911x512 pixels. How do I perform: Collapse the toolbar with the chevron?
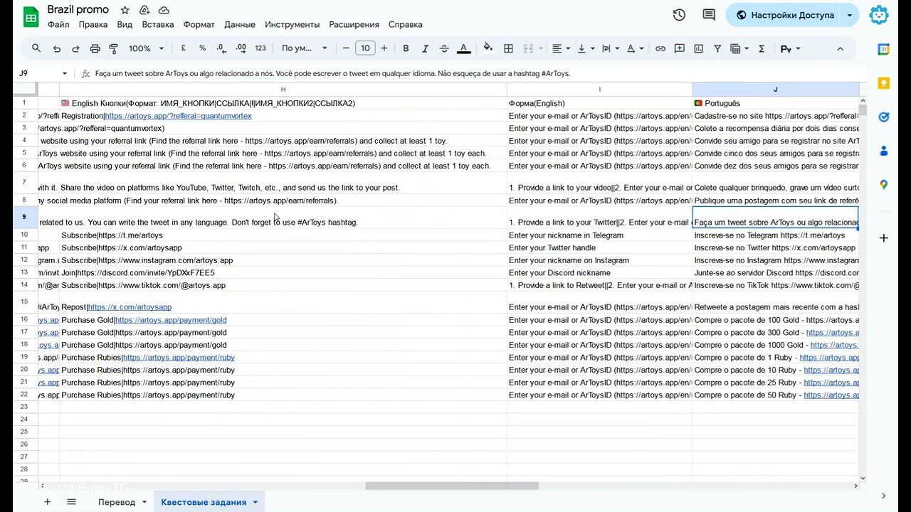[x=840, y=48]
